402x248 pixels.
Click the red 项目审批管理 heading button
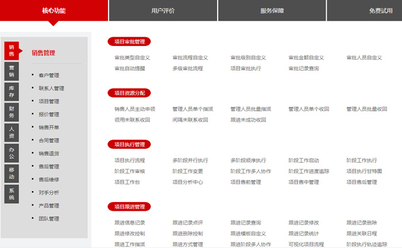tap(129, 41)
